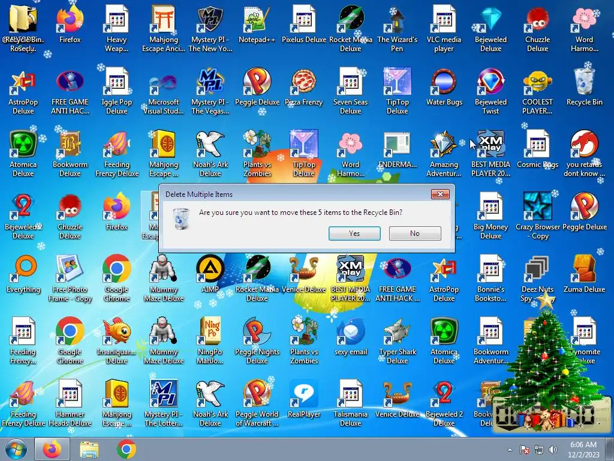
Task: Click Yes in the Delete Multiple Items dialog
Action: pyautogui.click(x=354, y=234)
